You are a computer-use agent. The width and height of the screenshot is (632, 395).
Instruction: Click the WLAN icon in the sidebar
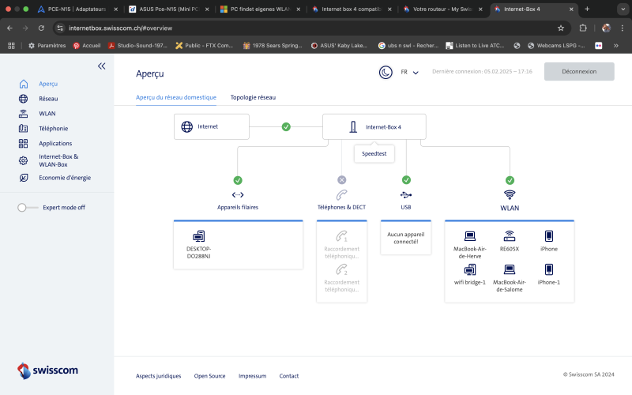click(x=23, y=114)
